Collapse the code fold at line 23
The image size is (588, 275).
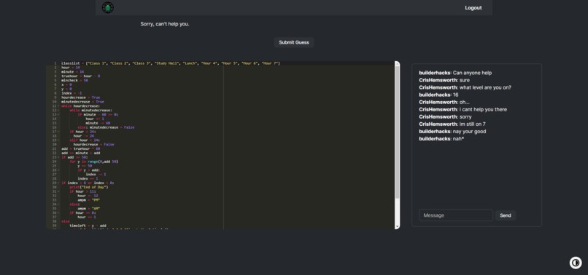(x=58, y=157)
